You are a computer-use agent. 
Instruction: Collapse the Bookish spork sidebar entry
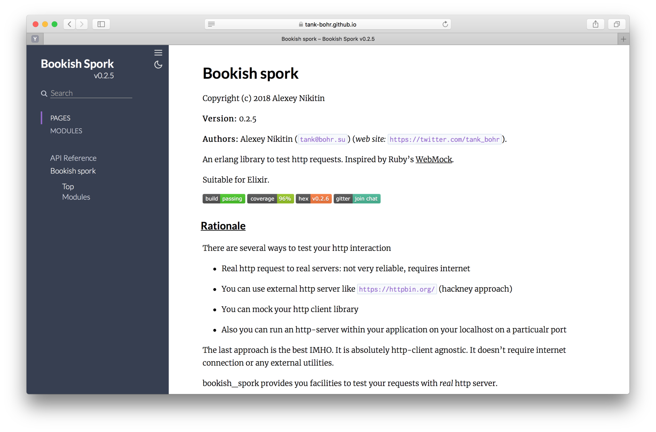(73, 171)
